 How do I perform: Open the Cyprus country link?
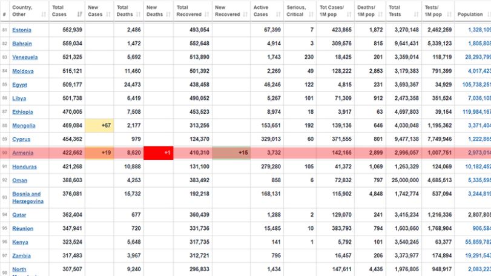21,139
